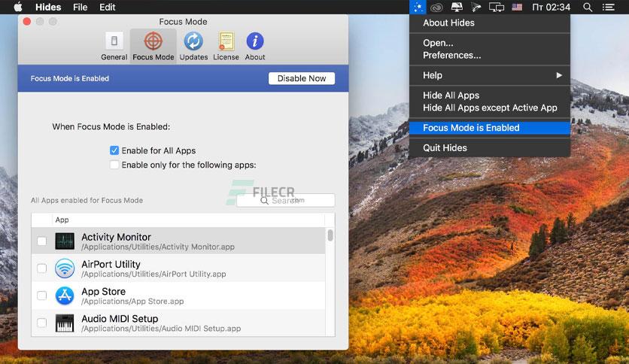Open the General preferences tab
This screenshot has height=364, width=629.
(114, 47)
